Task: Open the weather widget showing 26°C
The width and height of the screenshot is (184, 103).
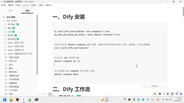Action: 105,100
